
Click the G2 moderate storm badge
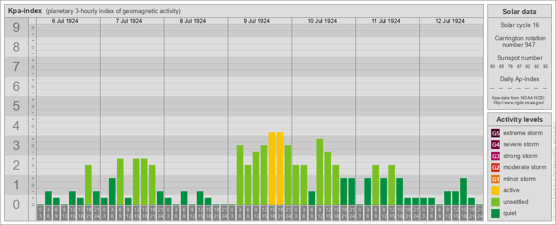[x=495, y=167]
